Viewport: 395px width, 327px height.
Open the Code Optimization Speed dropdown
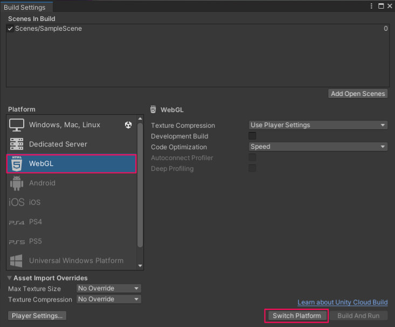[x=318, y=147]
